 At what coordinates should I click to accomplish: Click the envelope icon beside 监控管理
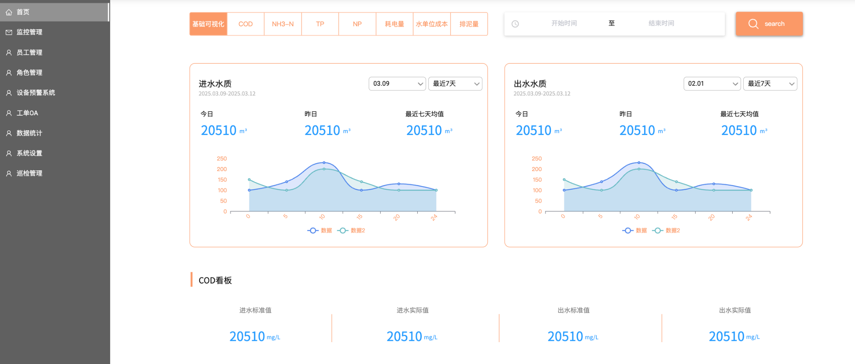click(9, 32)
